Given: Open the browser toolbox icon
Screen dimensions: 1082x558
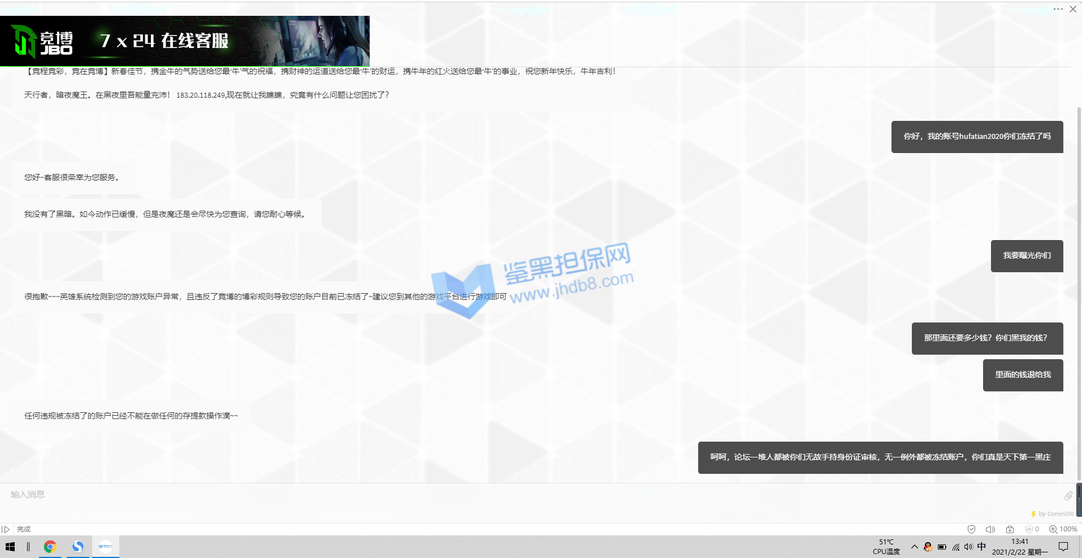Looking at the screenshot, I should (x=1010, y=529).
